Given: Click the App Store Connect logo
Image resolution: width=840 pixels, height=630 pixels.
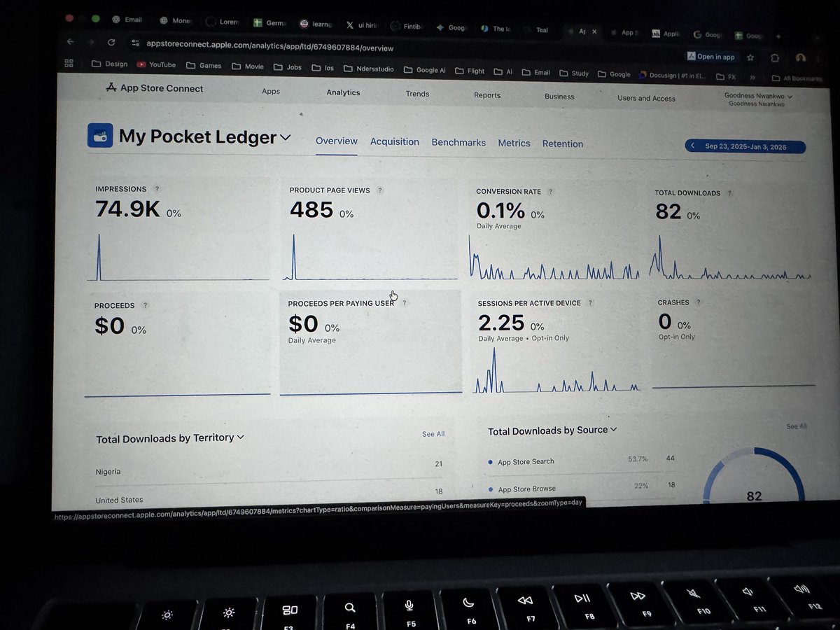Looking at the screenshot, I should (x=154, y=88).
